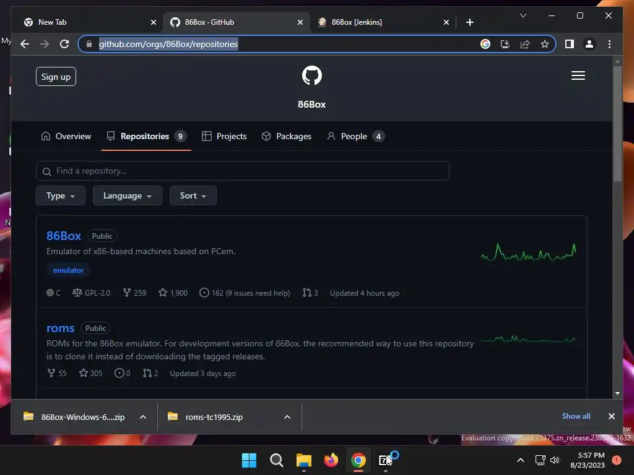Open Windows taskbar search

pos(277,460)
